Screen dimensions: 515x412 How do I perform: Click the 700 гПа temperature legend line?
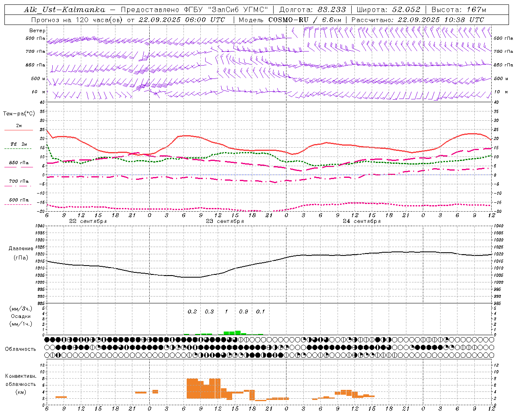tap(18, 186)
